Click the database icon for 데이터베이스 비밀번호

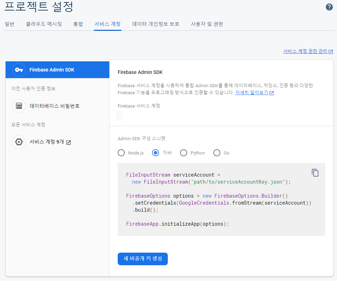(x=19, y=106)
